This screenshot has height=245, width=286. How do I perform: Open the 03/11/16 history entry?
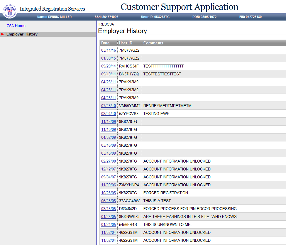tap(109, 50)
